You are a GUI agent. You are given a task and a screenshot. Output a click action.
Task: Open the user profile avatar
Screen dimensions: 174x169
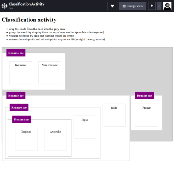coord(167,6)
